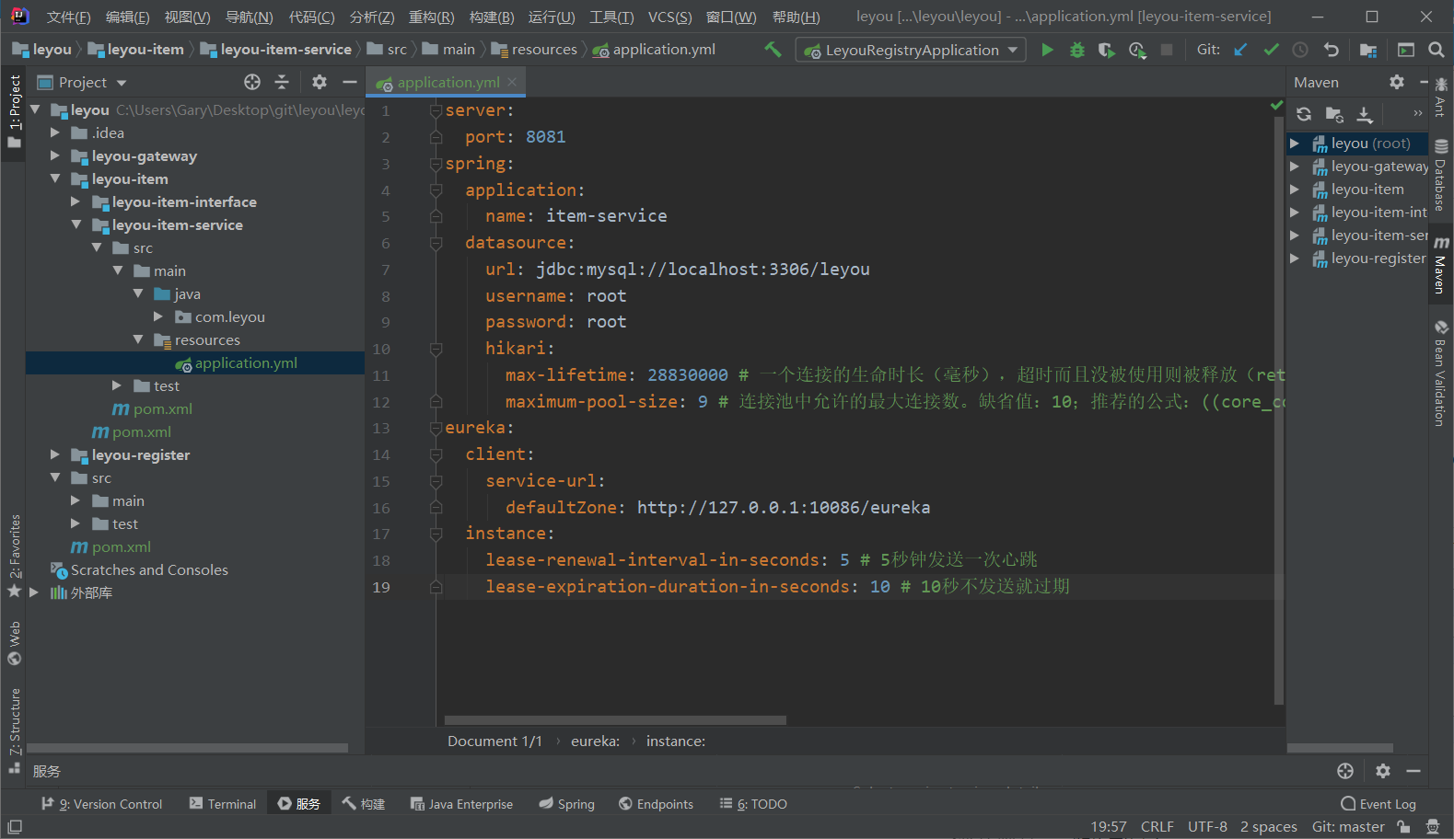Expand the leyou-register module in Project tree
This screenshot has width=1454, height=839.
pos(55,455)
